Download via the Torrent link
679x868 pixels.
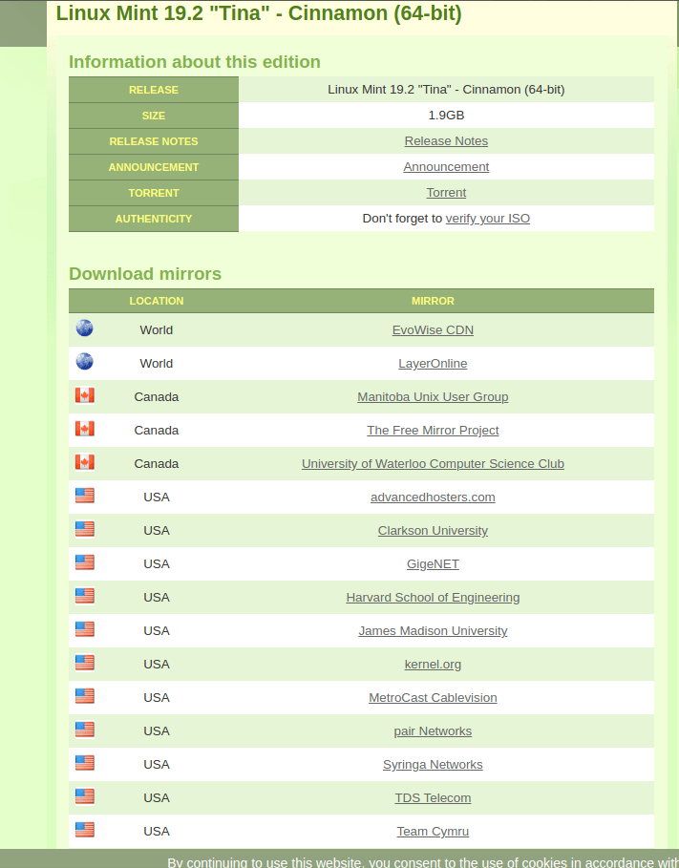446,193
